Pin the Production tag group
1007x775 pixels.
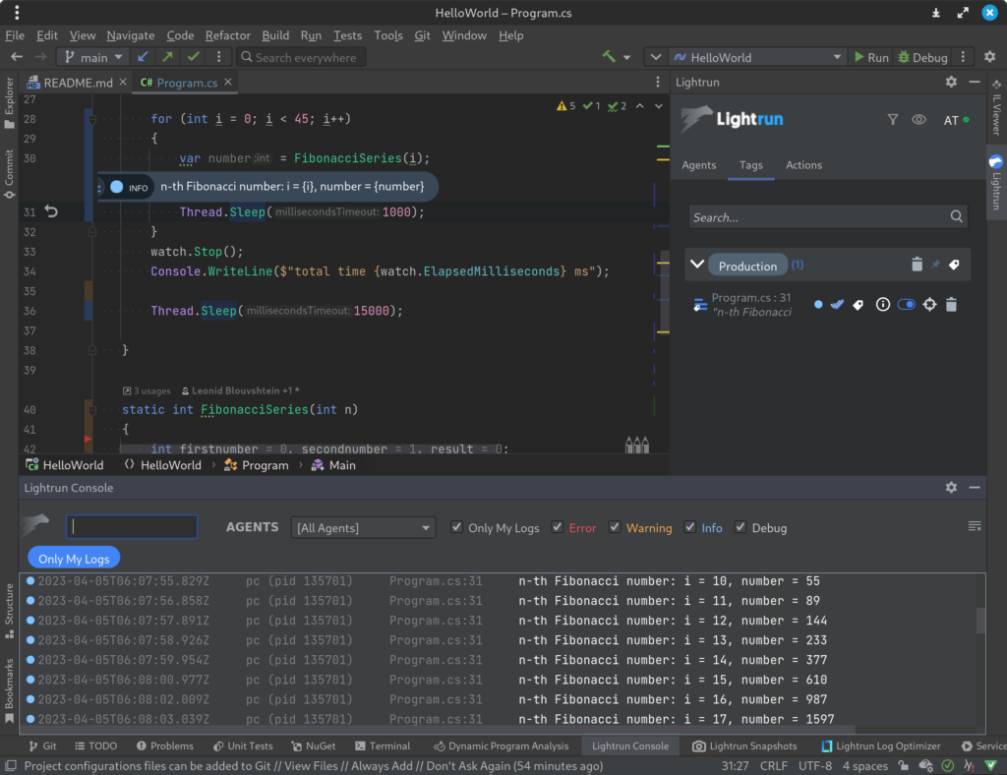[x=937, y=264]
